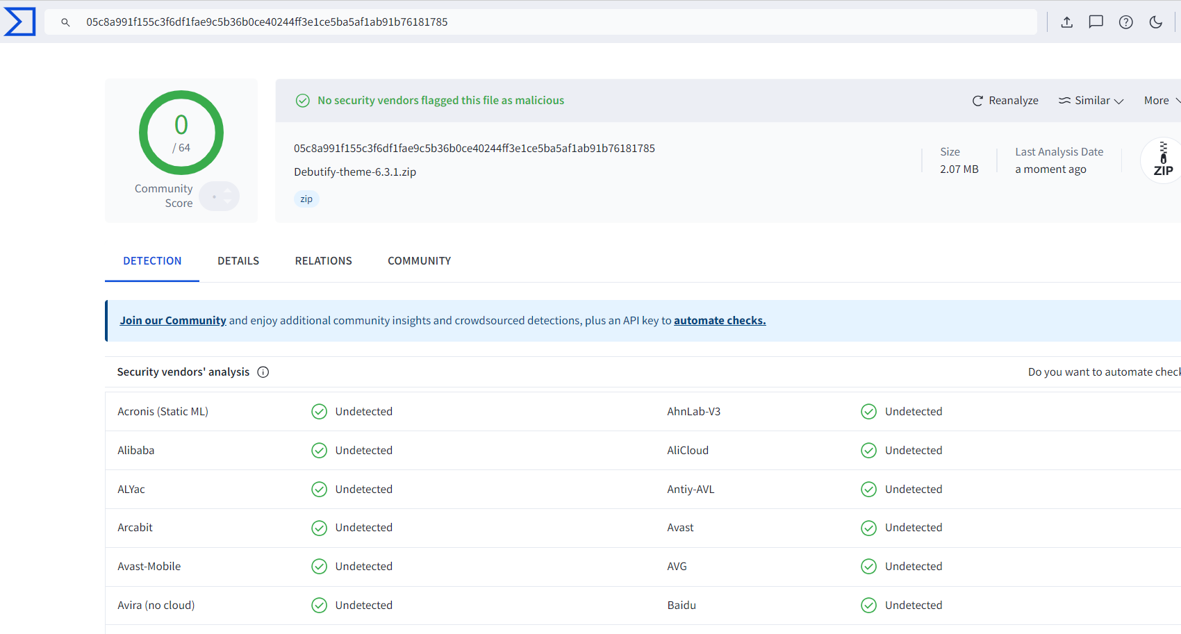This screenshot has width=1181, height=634.
Task: Open the upload file icon
Action: coord(1067,22)
